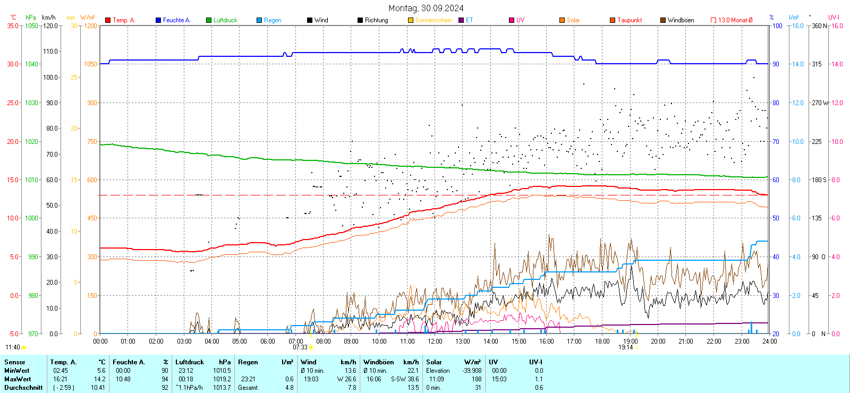Click the Wind legend label
This screenshot has height=393, width=850.
[321, 20]
